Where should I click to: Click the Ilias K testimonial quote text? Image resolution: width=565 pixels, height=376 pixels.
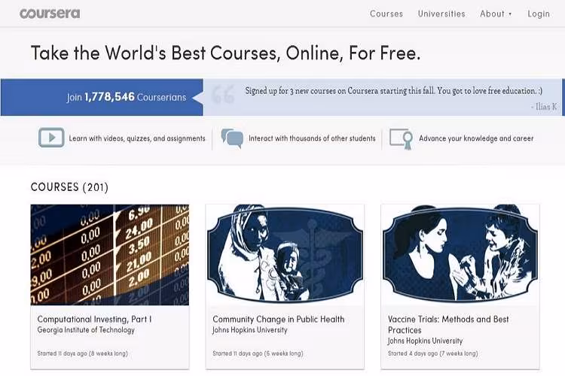393,91
